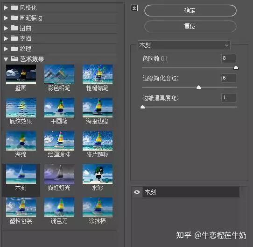
Task: Click the 边缘简化度 slider handle
Action: tap(199, 87)
